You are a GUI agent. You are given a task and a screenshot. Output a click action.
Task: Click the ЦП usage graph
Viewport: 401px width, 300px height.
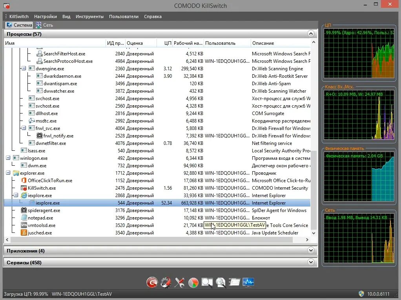(x=359, y=53)
